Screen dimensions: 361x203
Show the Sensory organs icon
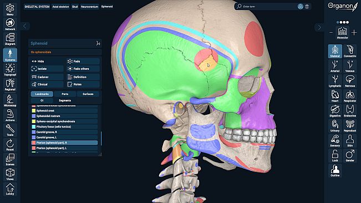(x=335, y=141)
